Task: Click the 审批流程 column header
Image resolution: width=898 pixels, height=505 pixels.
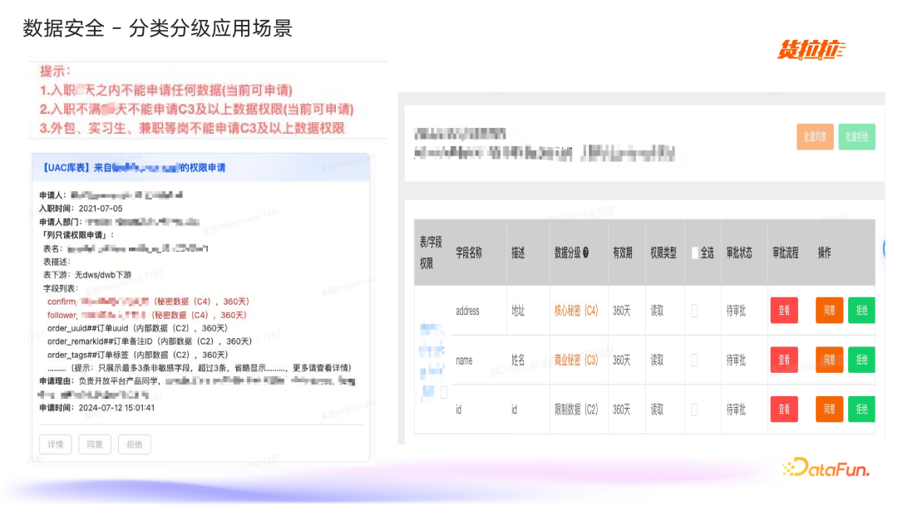Action: coord(785,252)
